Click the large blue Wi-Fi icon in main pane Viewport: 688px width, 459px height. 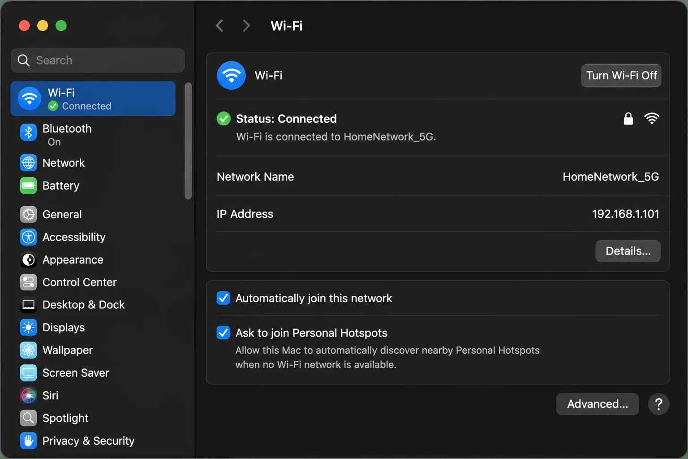[x=231, y=75]
